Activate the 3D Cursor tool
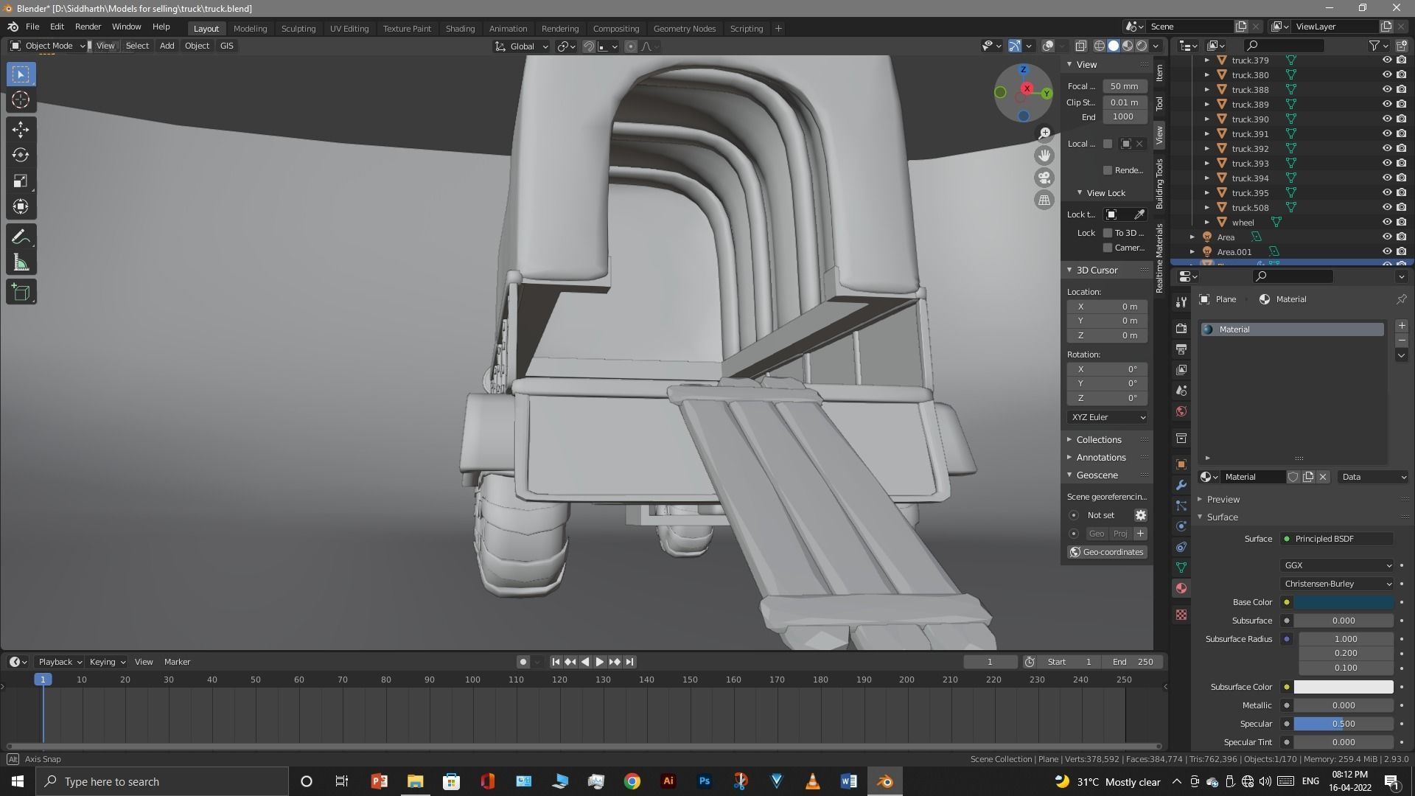The height and width of the screenshot is (796, 1415). pyautogui.click(x=21, y=100)
